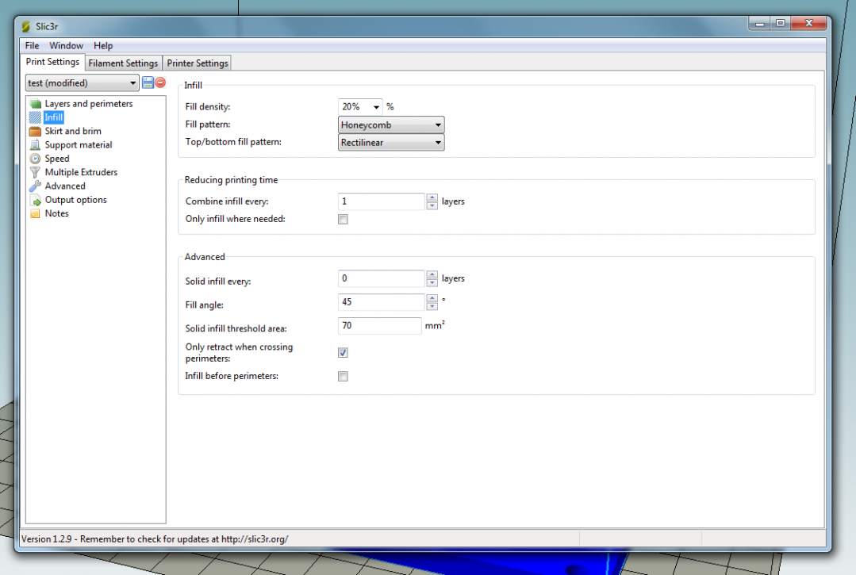Select Output options settings page
The image size is (856, 575).
tap(76, 200)
